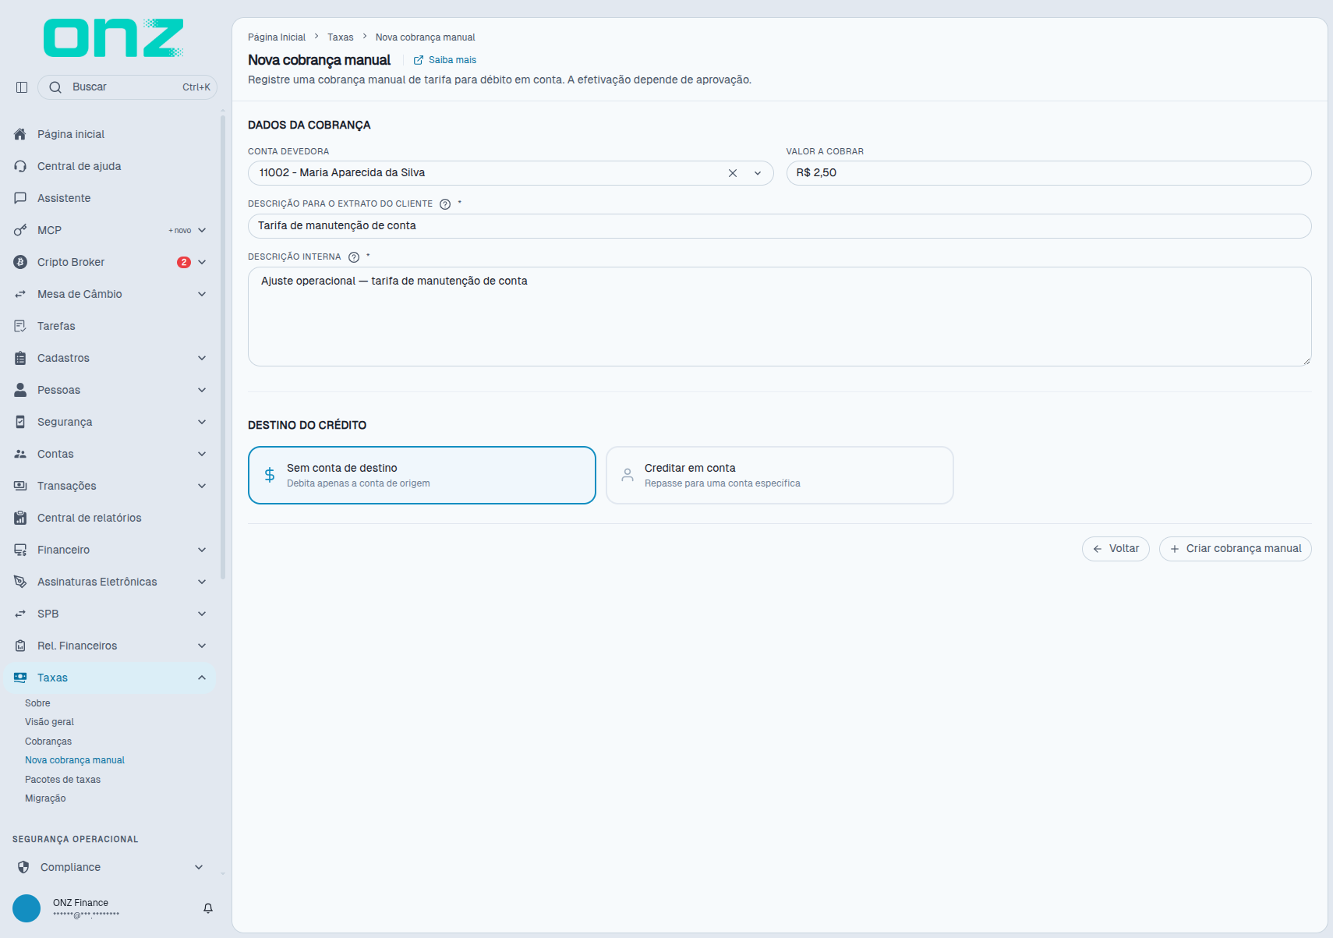Click the Central de ajuda headset icon
1333x938 pixels.
point(20,166)
